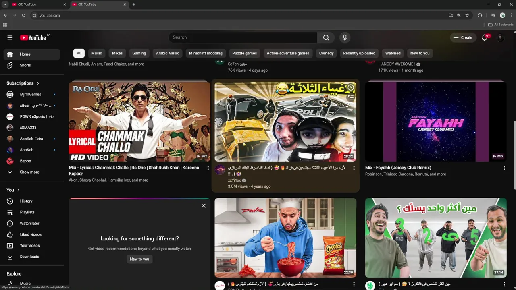Open browser zoom magnifier icon
516x290 pixels.
point(459,15)
